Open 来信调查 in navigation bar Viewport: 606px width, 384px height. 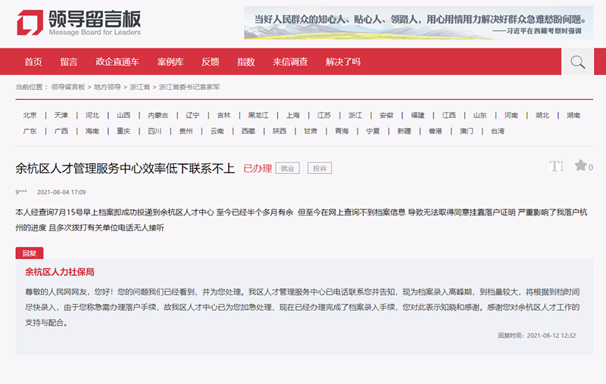[x=290, y=62]
